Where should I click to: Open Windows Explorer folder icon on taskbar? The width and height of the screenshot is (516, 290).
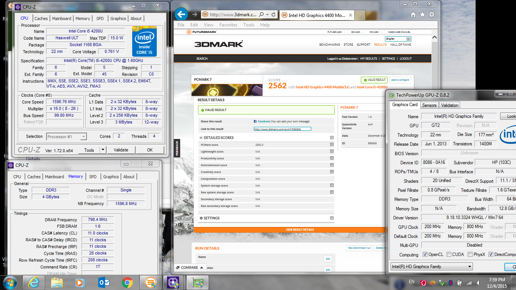57,282
